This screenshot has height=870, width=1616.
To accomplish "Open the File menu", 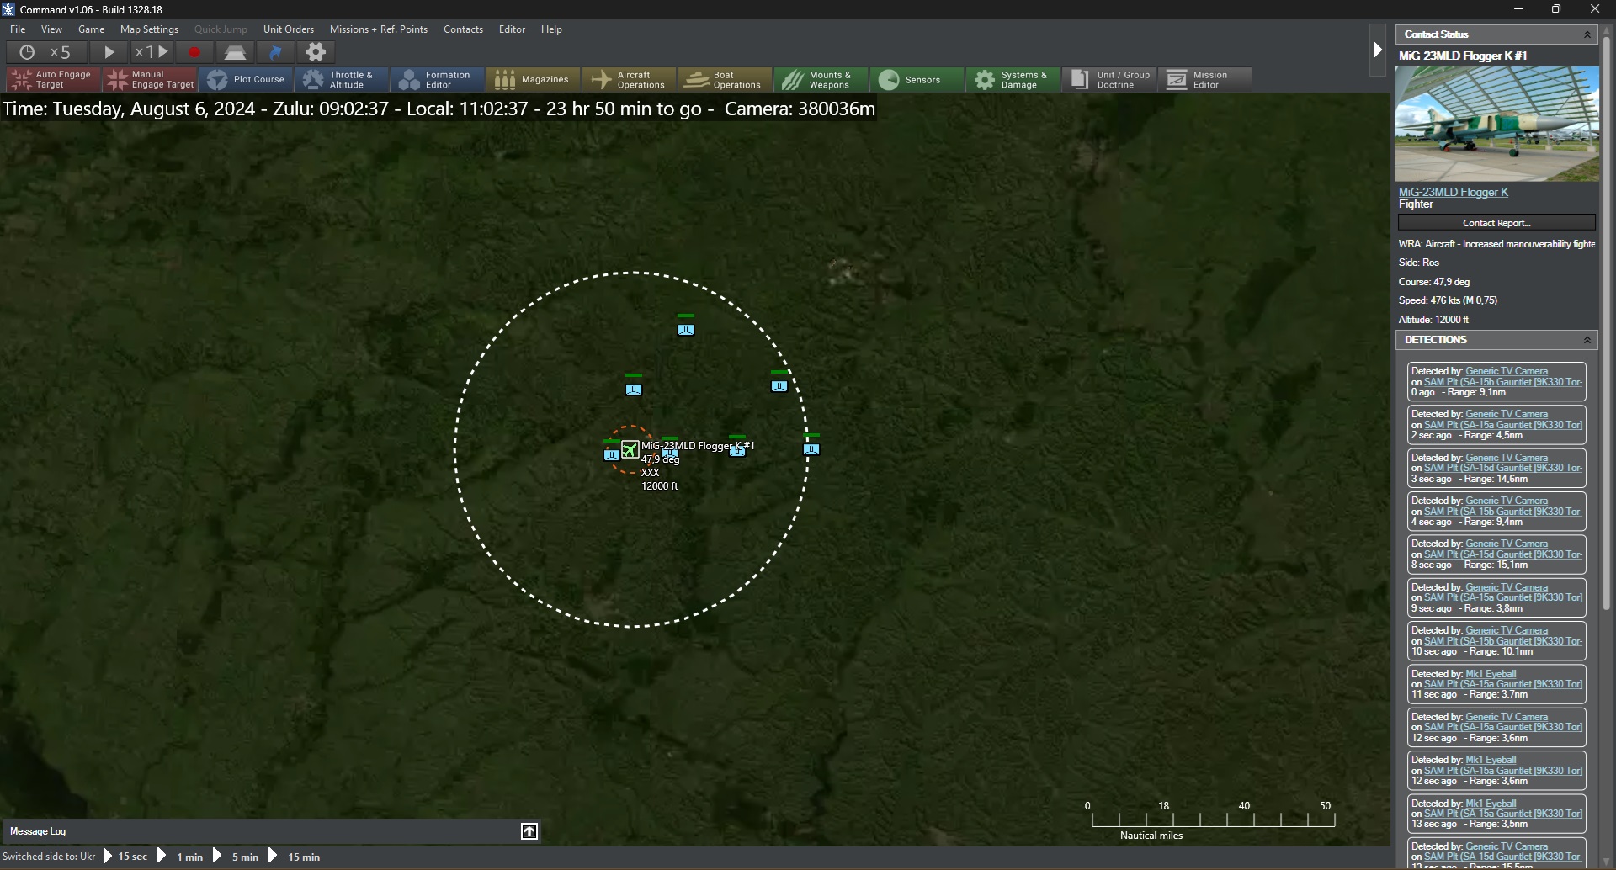I will pyautogui.click(x=18, y=29).
